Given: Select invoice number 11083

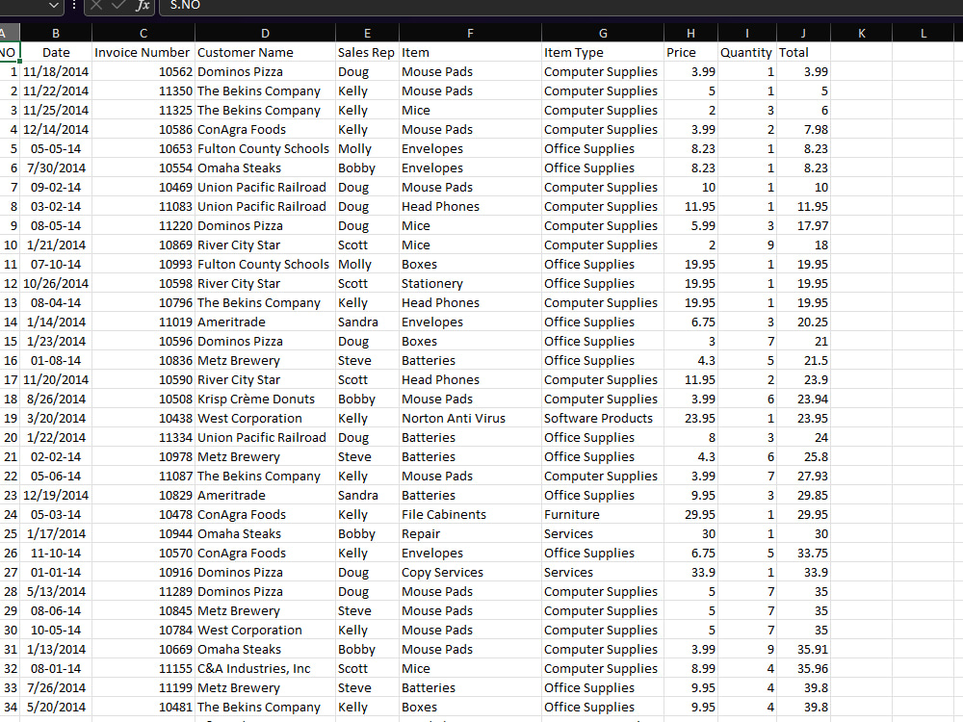Looking at the screenshot, I should pos(143,206).
